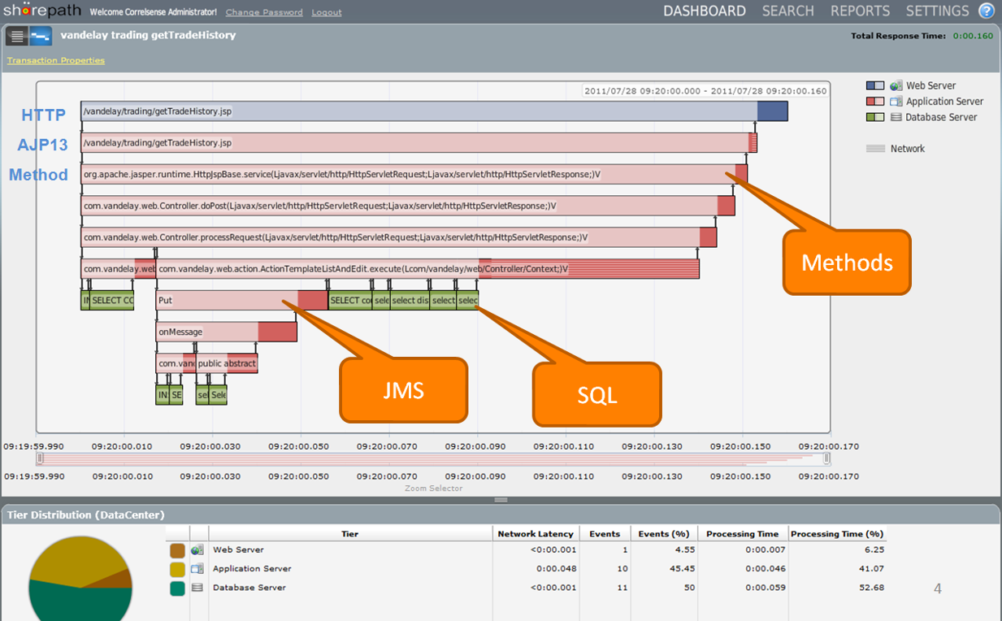Switch to the list view icon beside the transaction title
The width and height of the screenshot is (1002, 621).
coord(17,36)
